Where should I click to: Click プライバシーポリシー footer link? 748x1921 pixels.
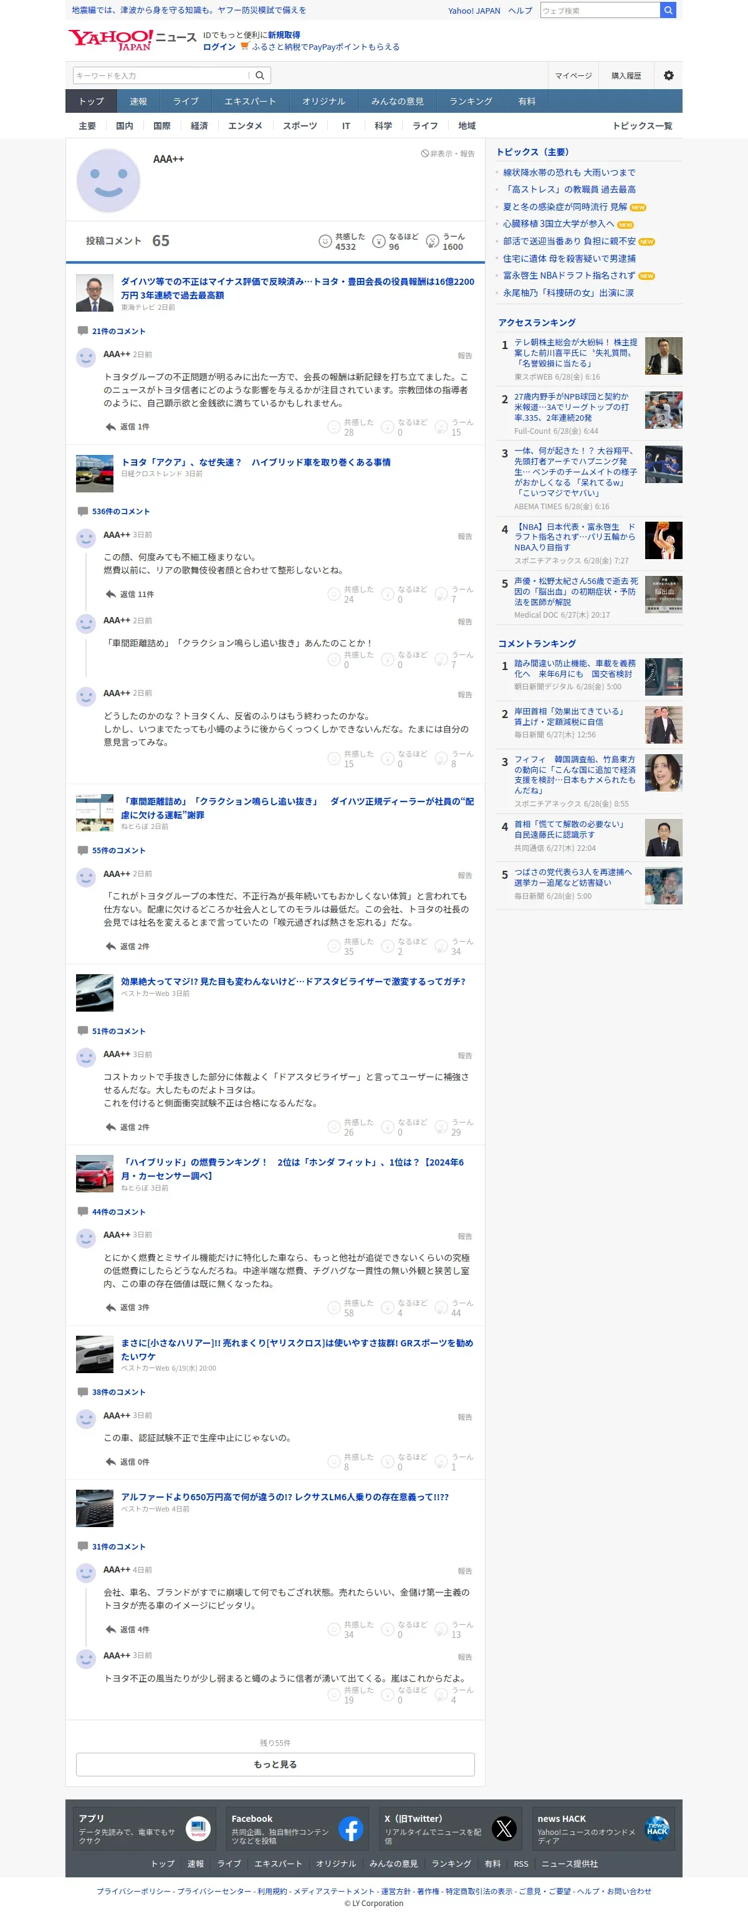point(134,1891)
